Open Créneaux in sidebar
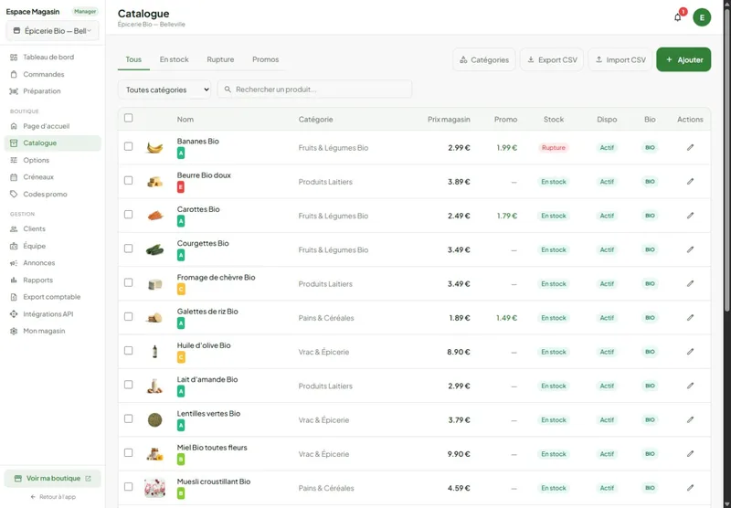This screenshot has height=508, width=731. click(53, 177)
